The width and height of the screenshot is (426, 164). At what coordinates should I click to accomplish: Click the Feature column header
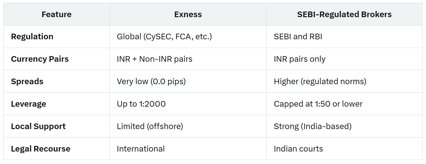click(x=56, y=14)
